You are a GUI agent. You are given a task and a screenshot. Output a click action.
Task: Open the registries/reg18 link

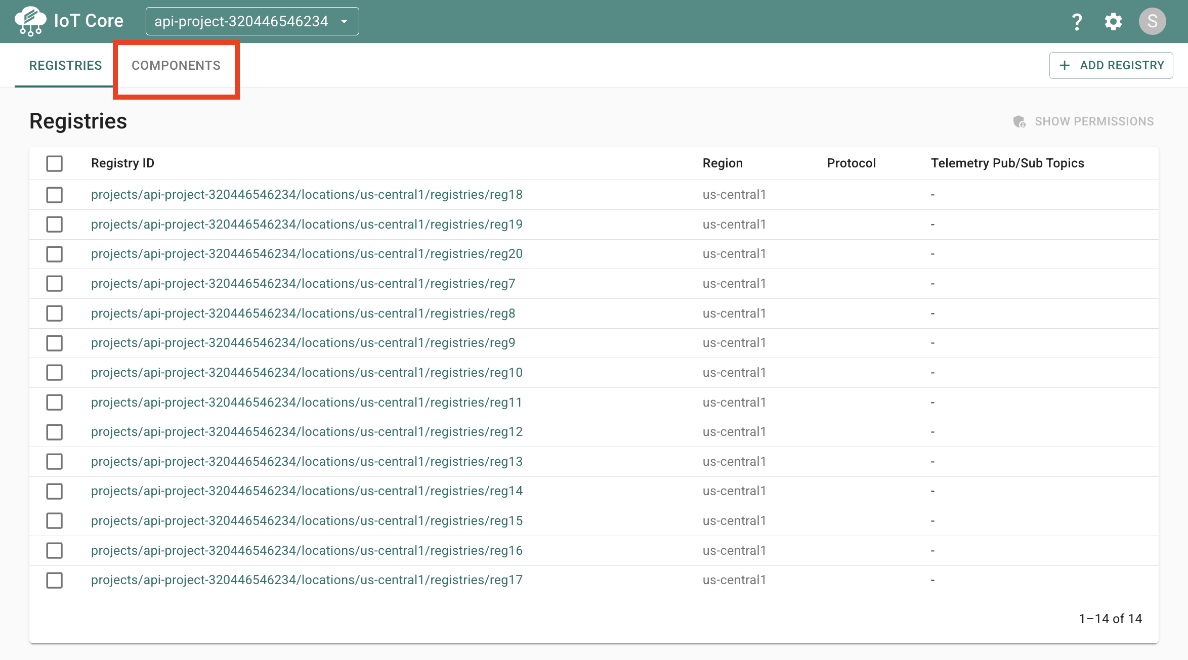tap(307, 195)
